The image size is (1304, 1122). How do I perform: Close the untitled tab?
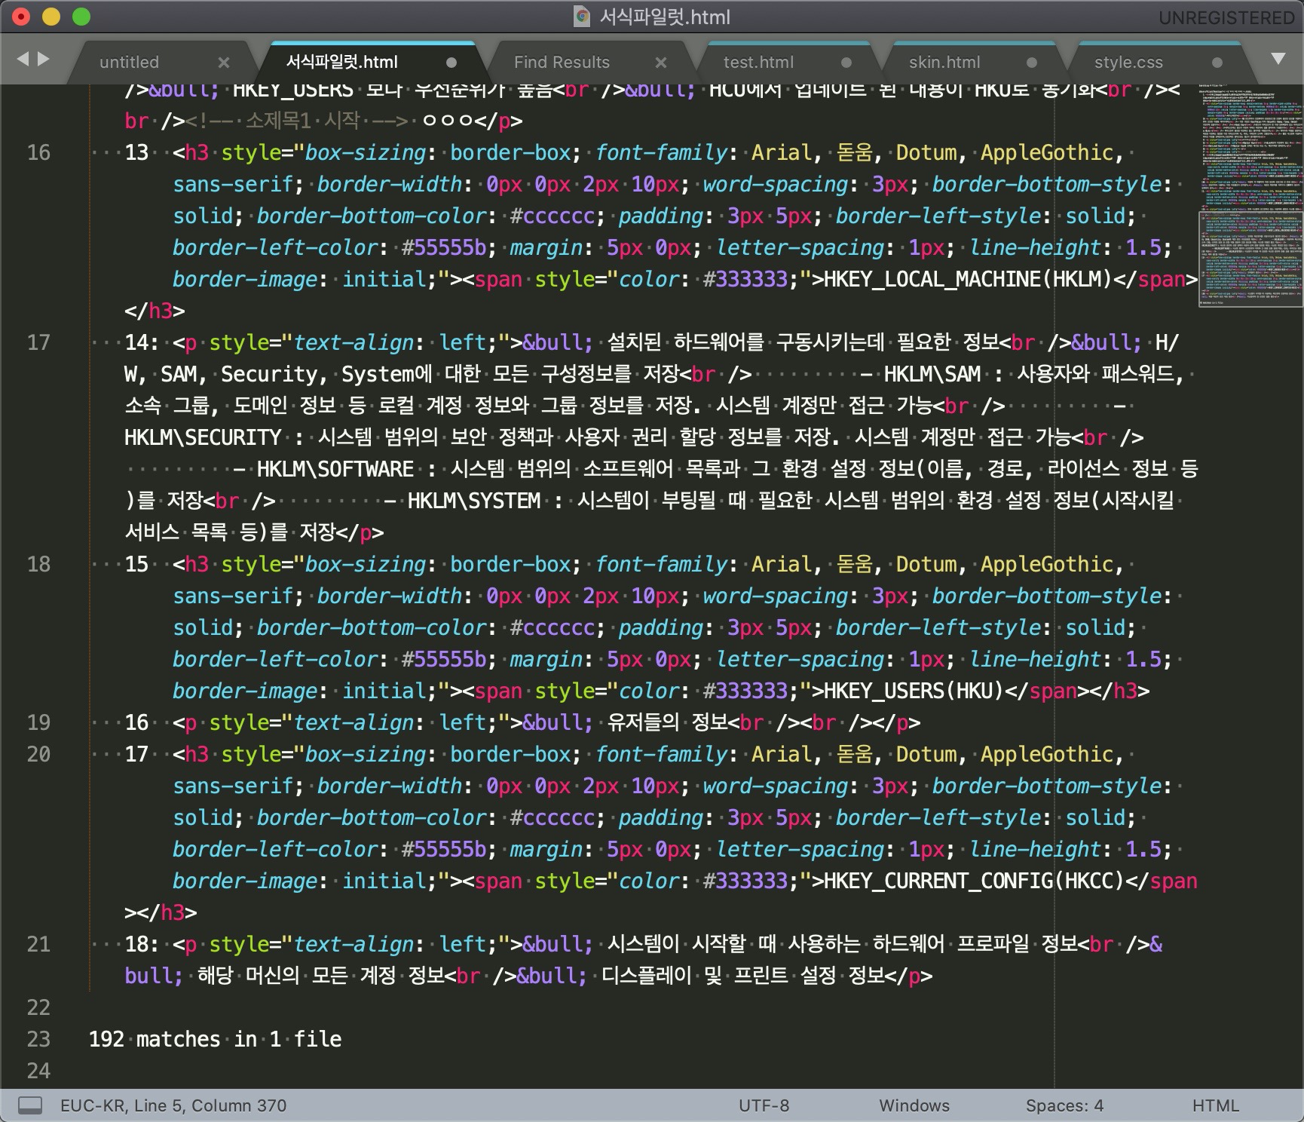224,63
